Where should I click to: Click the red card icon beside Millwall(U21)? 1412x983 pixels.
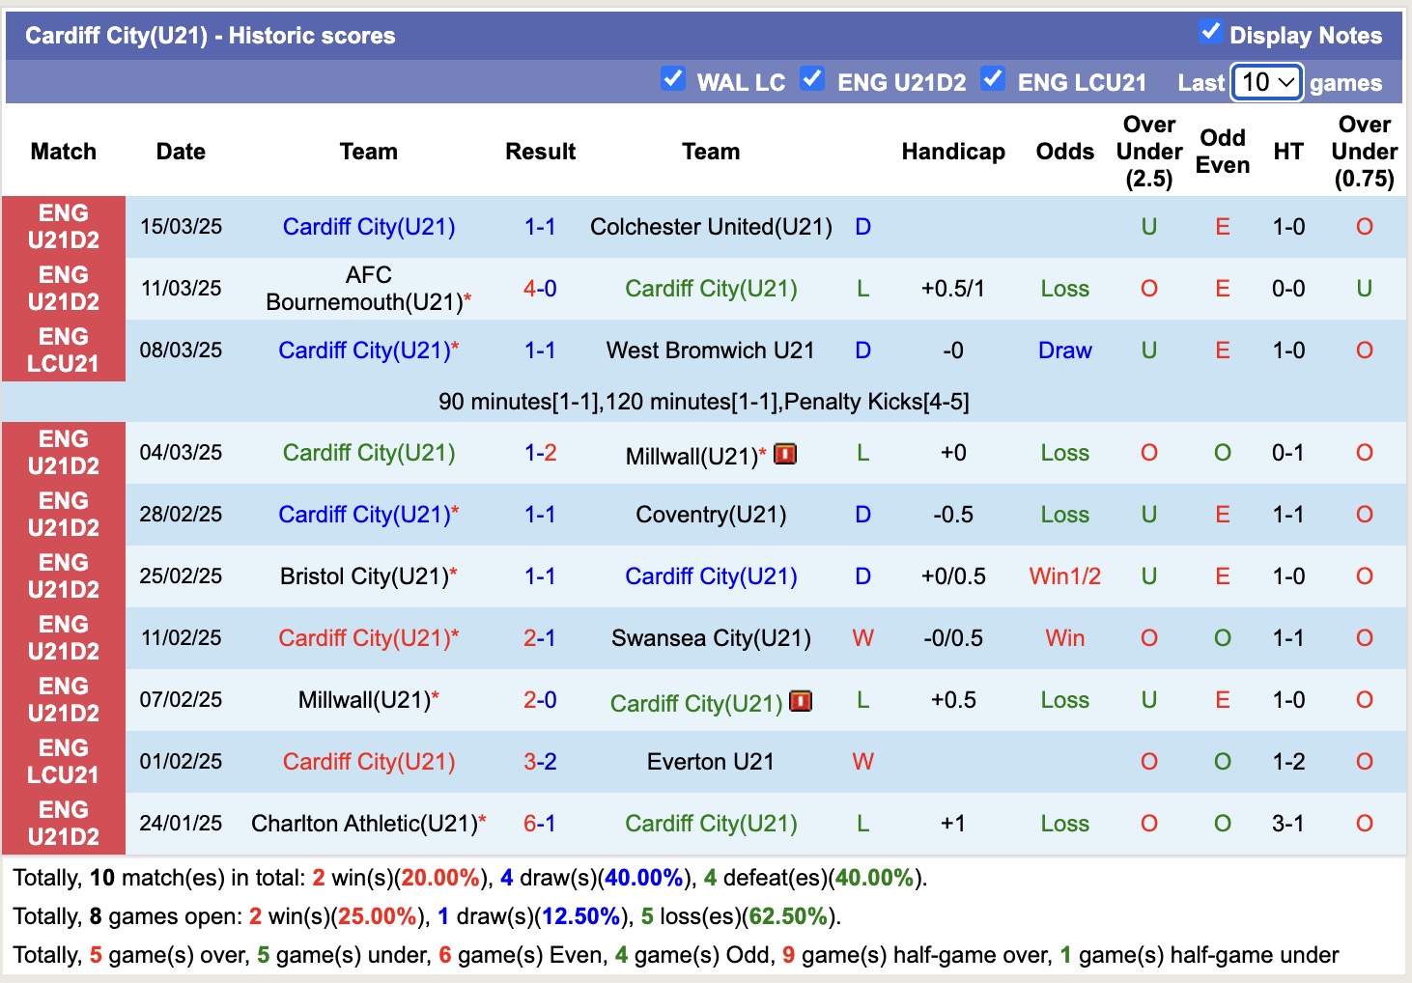click(785, 454)
